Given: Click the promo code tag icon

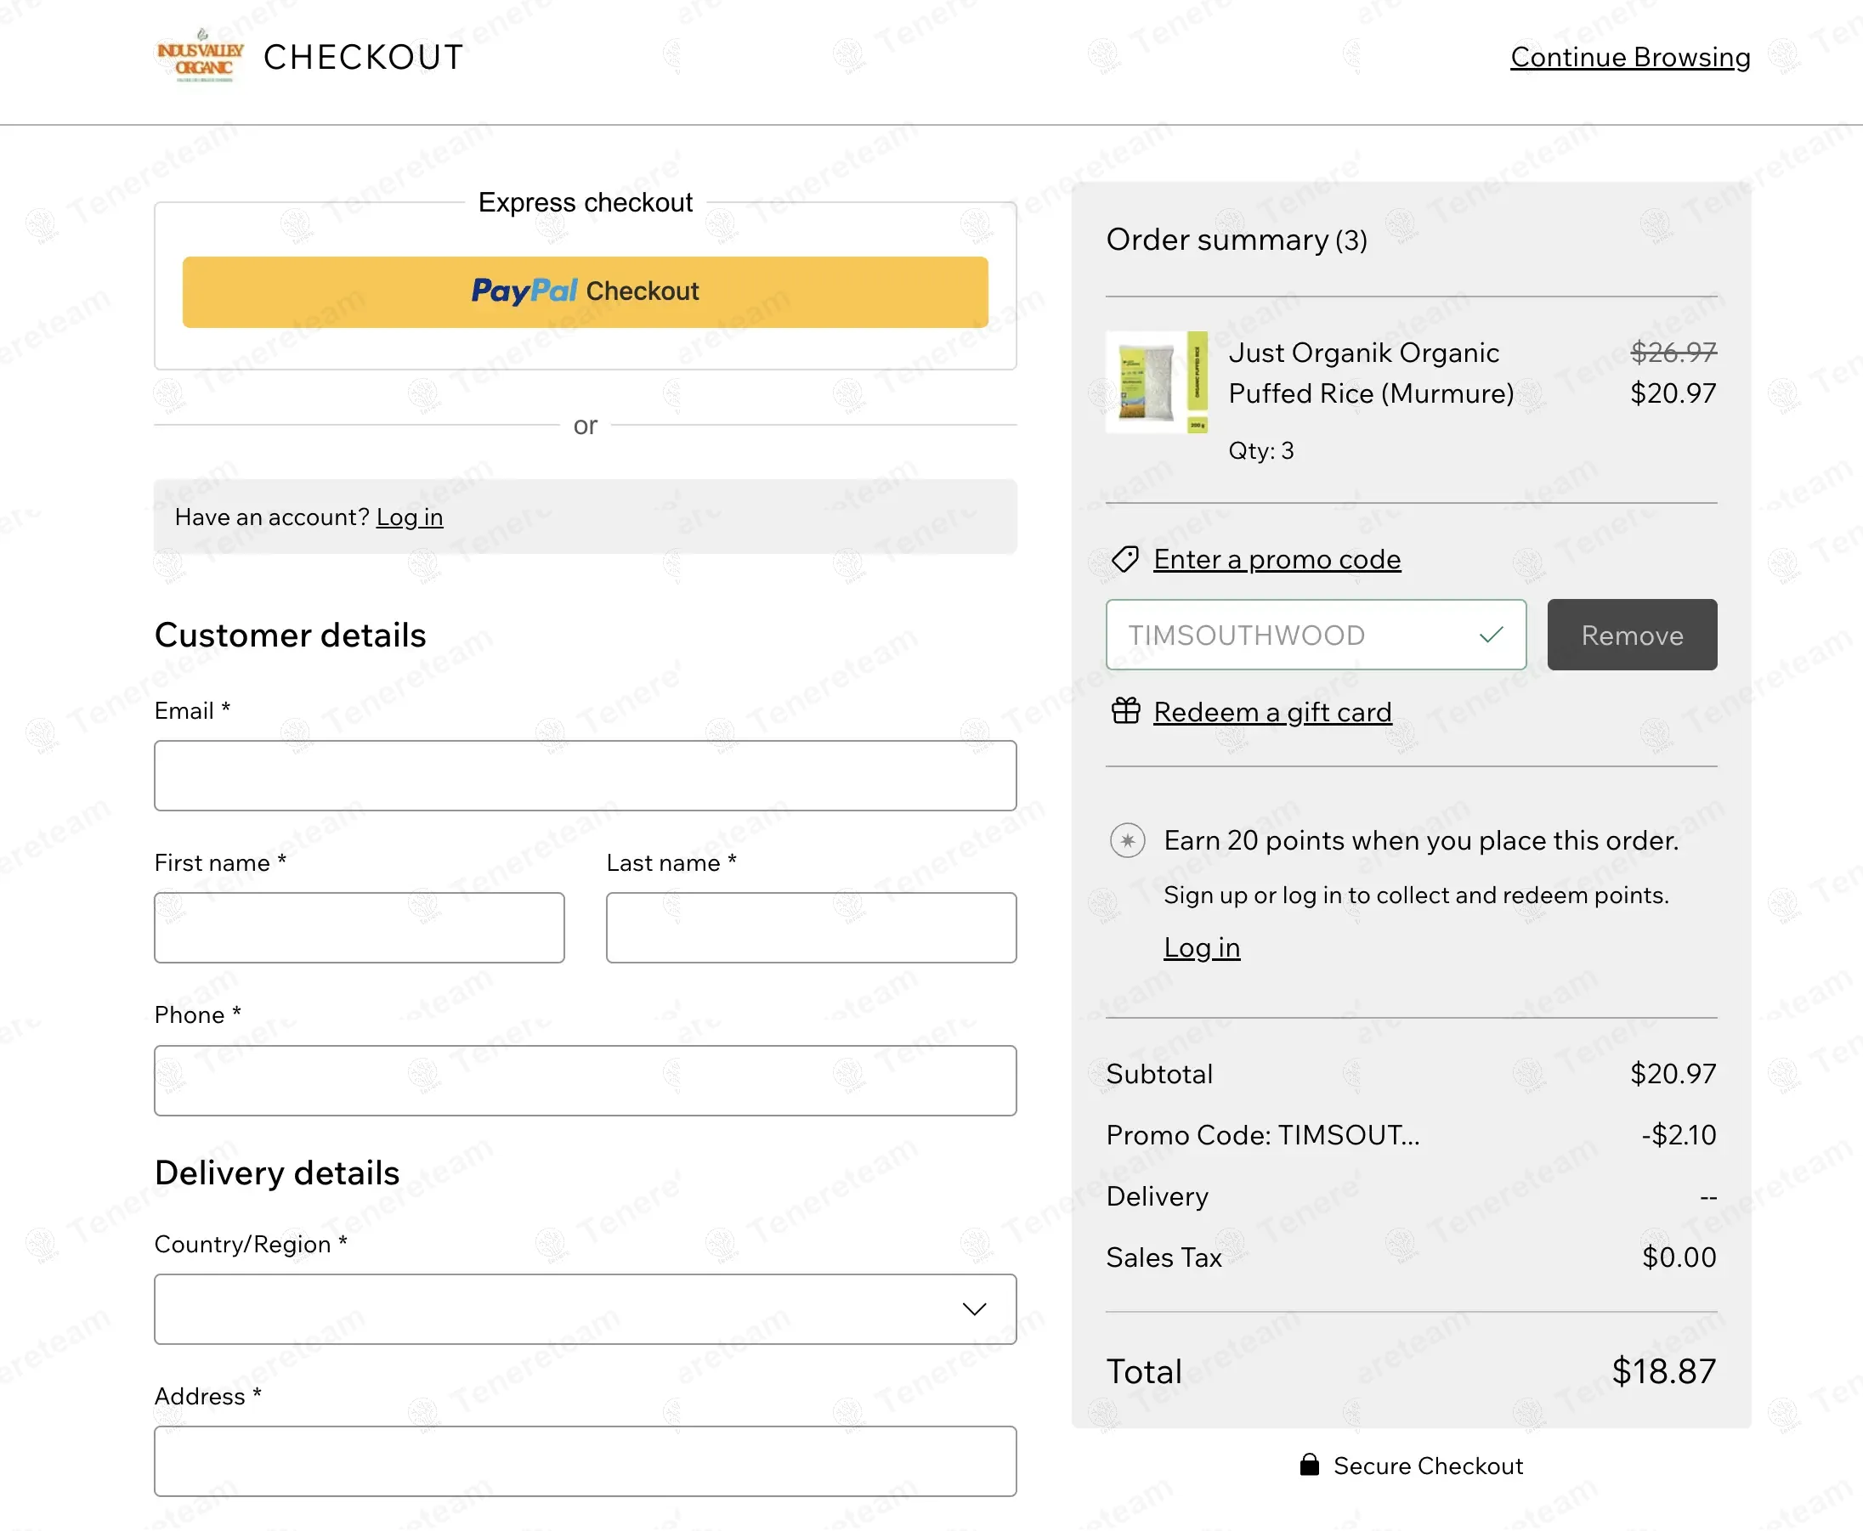Looking at the screenshot, I should pos(1124,559).
